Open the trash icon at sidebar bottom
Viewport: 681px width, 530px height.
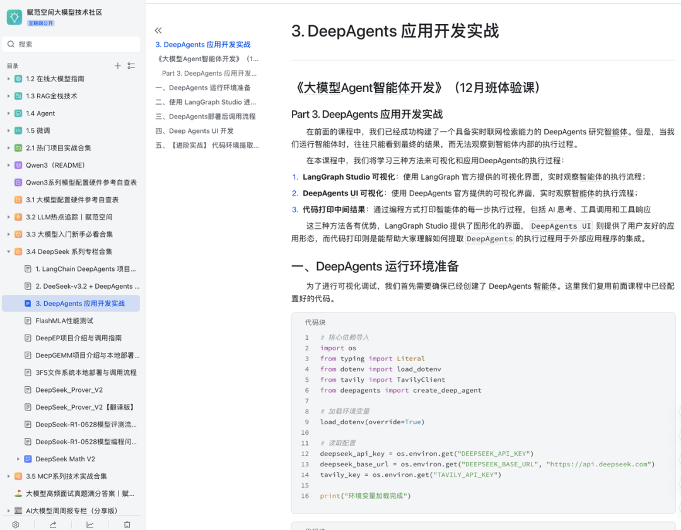click(127, 525)
